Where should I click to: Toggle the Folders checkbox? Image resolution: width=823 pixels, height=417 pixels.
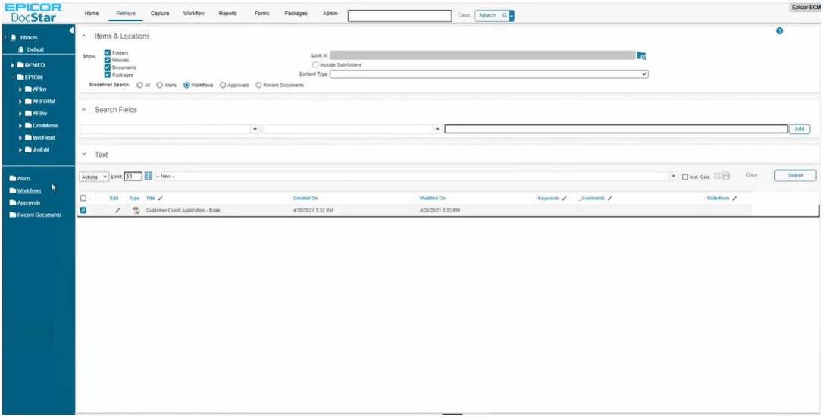coord(107,52)
